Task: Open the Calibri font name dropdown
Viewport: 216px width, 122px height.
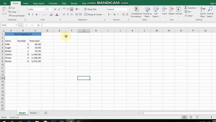Action: click(x=45, y=9)
